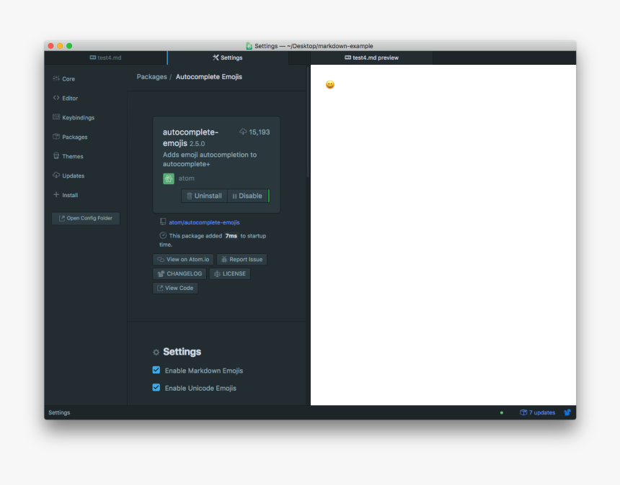Click the file icon in window title
The height and width of the screenshot is (485, 620).
pyautogui.click(x=249, y=46)
